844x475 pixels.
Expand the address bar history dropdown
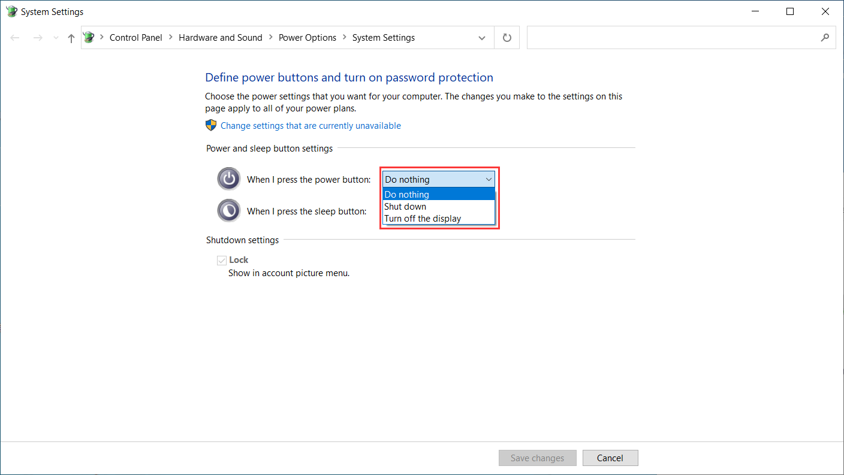click(x=482, y=38)
